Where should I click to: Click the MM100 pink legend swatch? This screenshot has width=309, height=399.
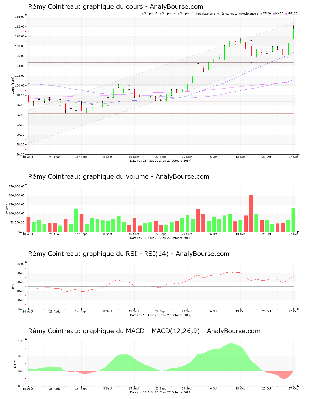[286, 14]
